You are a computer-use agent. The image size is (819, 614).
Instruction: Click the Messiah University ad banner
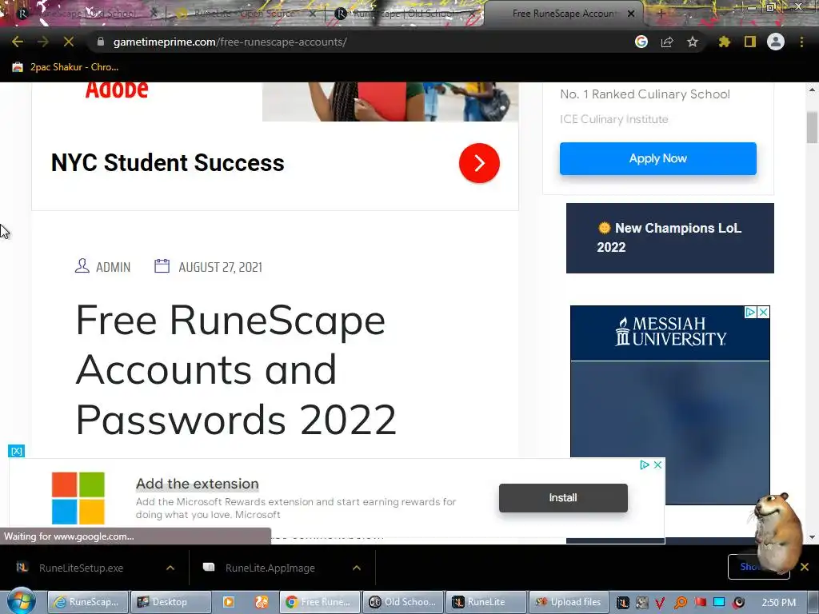pos(669,405)
